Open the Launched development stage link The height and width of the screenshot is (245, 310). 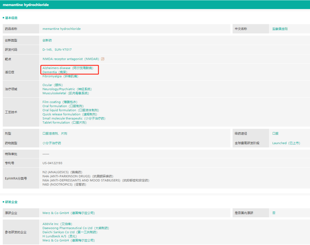tap(286, 143)
